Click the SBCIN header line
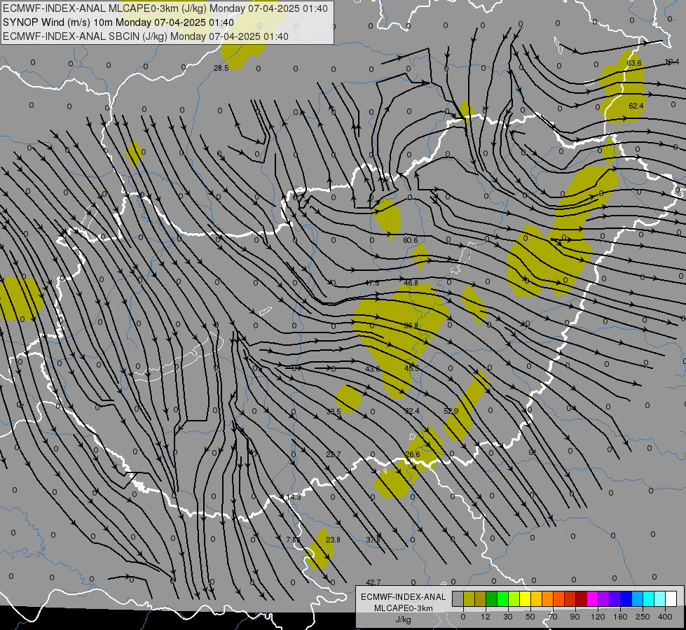This screenshot has width=686, height=630. pos(146,36)
